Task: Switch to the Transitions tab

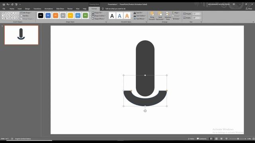Action: click(37, 9)
